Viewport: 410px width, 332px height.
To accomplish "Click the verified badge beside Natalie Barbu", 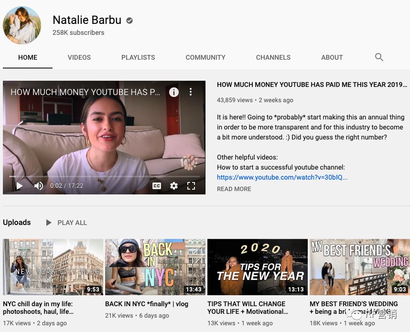I will click(x=129, y=21).
